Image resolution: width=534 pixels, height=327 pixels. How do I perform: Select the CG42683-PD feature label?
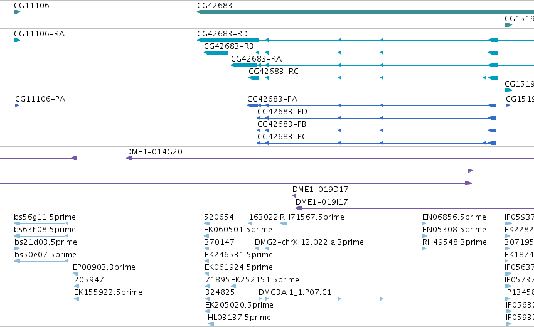[x=282, y=112]
